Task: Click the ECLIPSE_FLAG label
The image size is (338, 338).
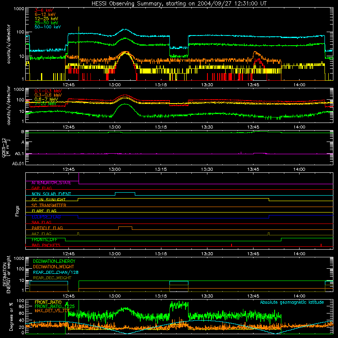Action: (46, 217)
